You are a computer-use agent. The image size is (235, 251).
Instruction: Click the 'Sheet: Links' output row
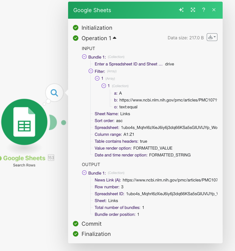[x=106, y=201]
